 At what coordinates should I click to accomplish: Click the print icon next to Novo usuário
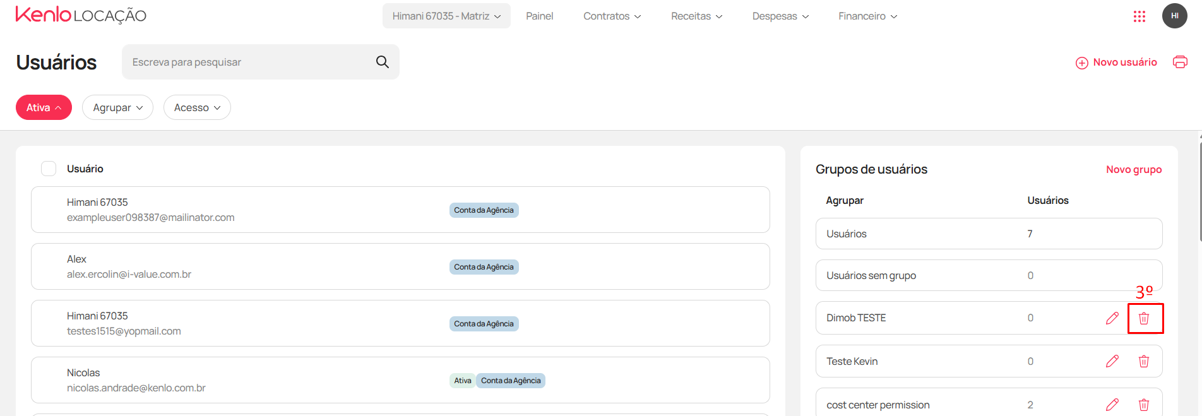point(1180,62)
